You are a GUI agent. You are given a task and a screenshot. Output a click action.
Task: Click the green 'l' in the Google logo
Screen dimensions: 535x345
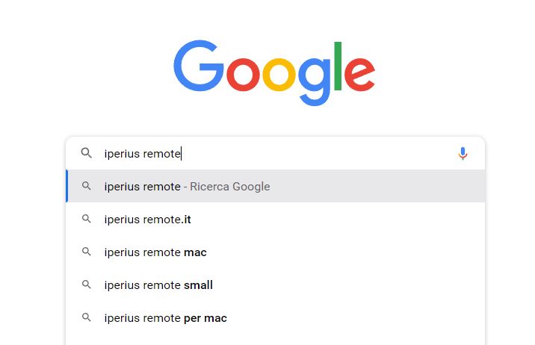[x=338, y=66]
